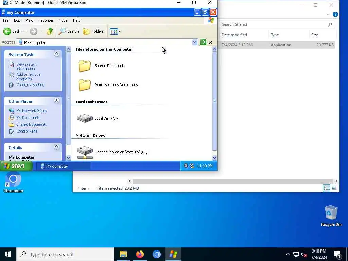Open Control Panel link
The image size is (348, 261).
(x=27, y=131)
